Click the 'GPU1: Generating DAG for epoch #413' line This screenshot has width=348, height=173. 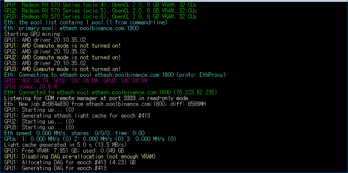click(x=55, y=168)
